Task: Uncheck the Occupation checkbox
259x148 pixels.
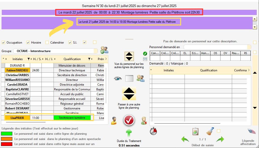Action: click(4, 43)
